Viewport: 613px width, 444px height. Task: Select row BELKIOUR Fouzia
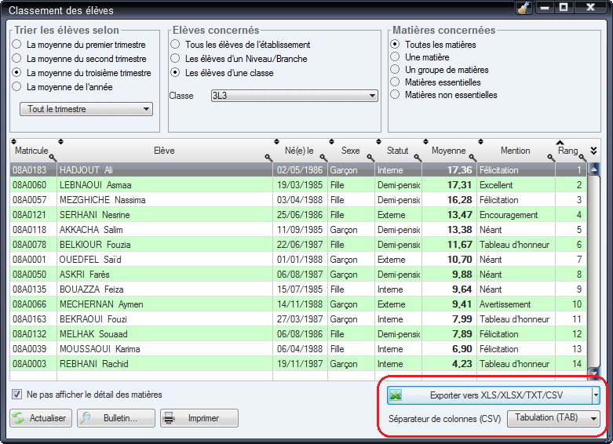coord(298,245)
